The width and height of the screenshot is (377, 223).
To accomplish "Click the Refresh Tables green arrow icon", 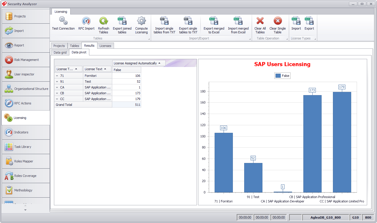I will [104, 21].
